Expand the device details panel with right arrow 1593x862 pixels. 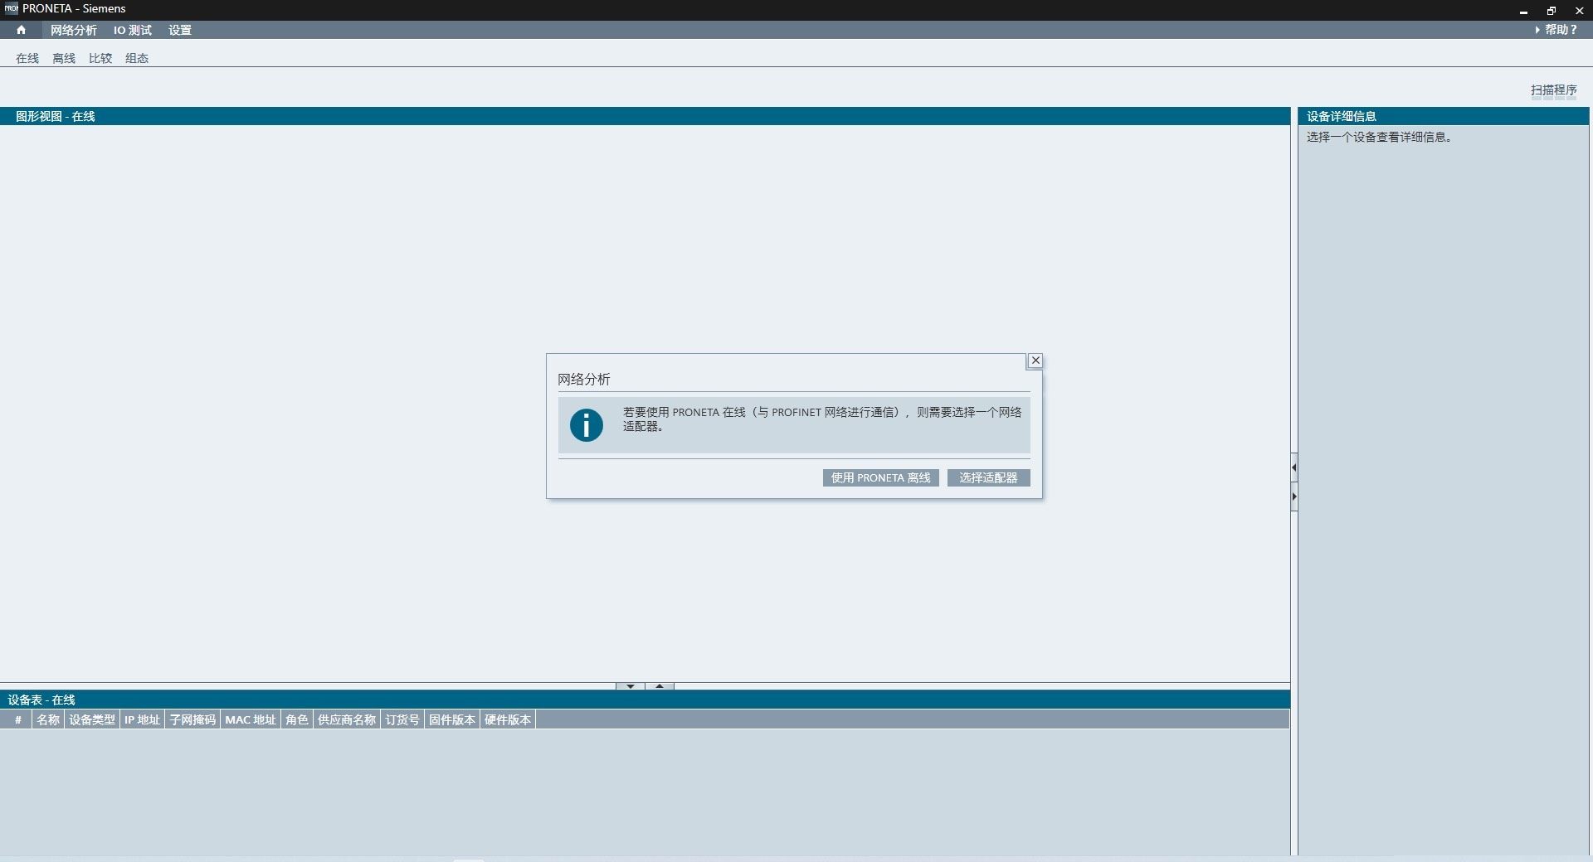(1294, 496)
